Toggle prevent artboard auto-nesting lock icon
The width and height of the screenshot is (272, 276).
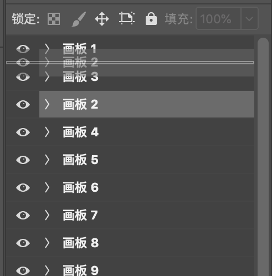[127, 18]
